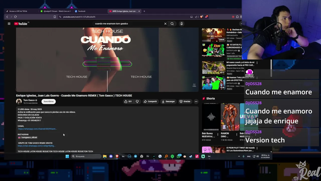This screenshot has width=321, height=181.
Task: Show hidden system tray icons chevron
Action: pyautogui.click(x=239, y=156)
